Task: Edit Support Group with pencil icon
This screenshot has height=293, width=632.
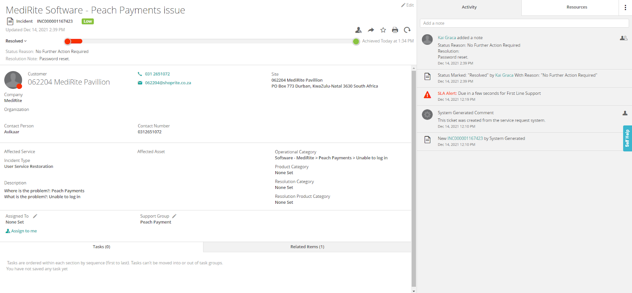Action: tap(174, 216)
